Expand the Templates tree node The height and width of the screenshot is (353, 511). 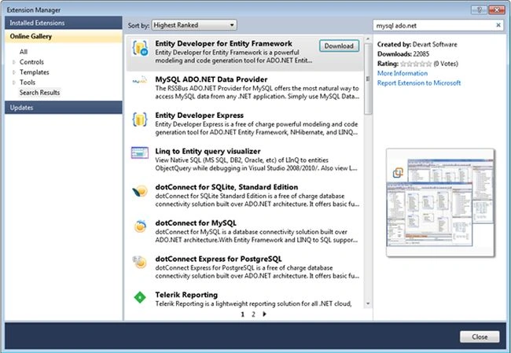coord(13,72)
